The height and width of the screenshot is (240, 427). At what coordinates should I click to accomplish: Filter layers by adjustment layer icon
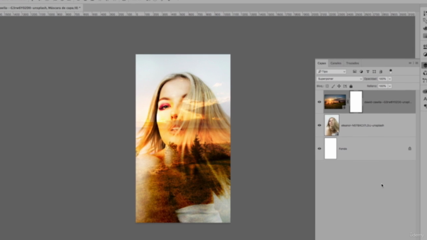click(x=361, y=71)
